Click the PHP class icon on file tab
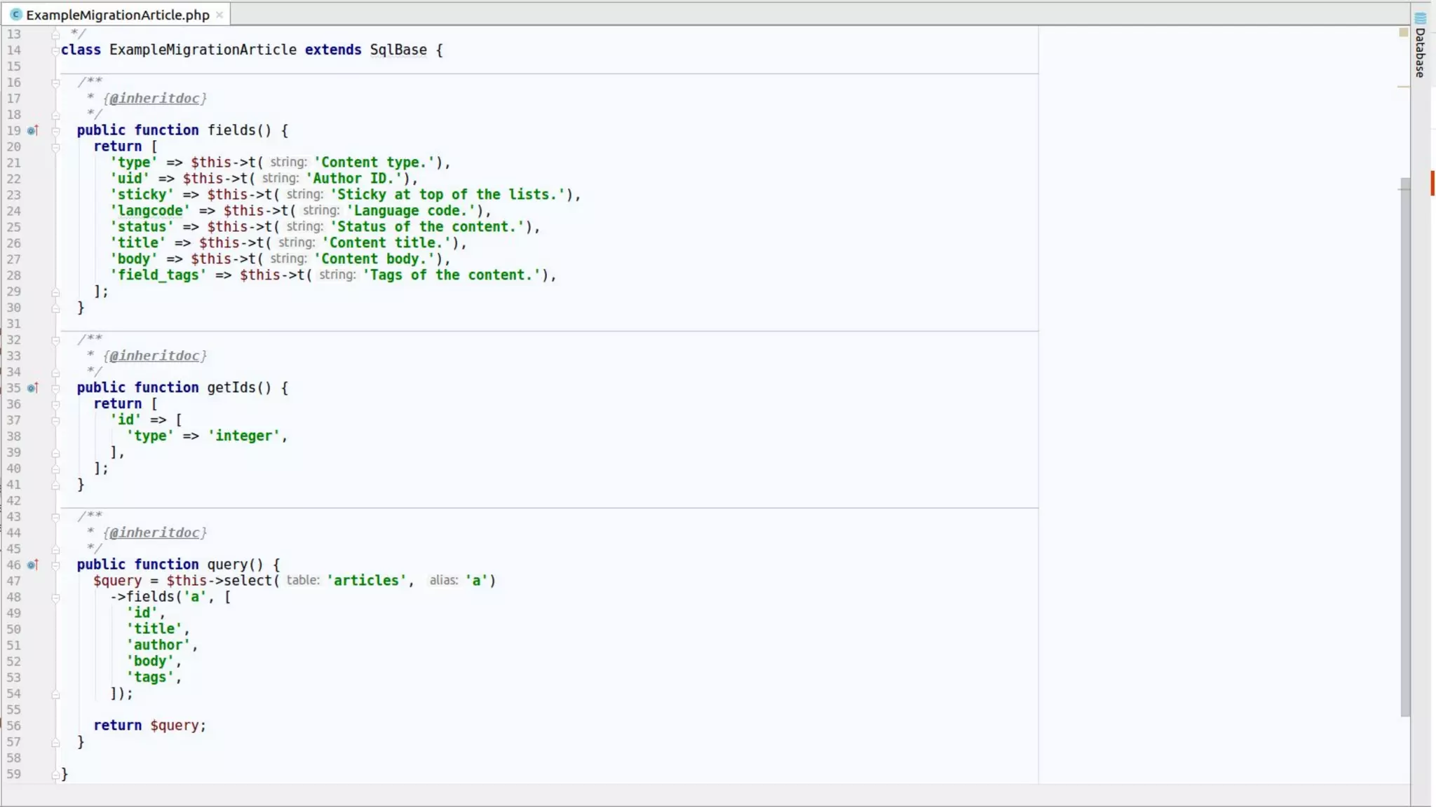The height and width of the screenshot is (807, 1436). [16, 15]
